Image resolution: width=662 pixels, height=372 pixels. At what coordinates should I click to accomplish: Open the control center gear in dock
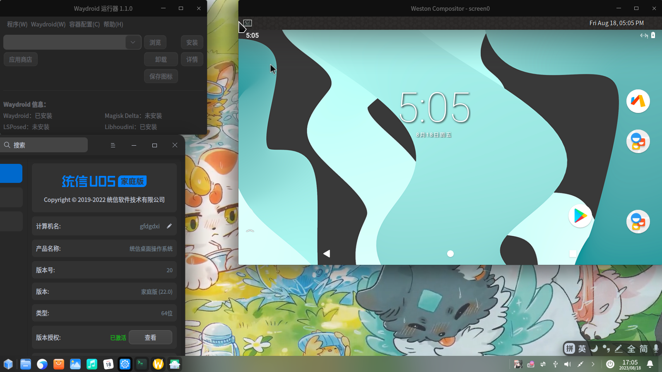click(x=125, y=364)
